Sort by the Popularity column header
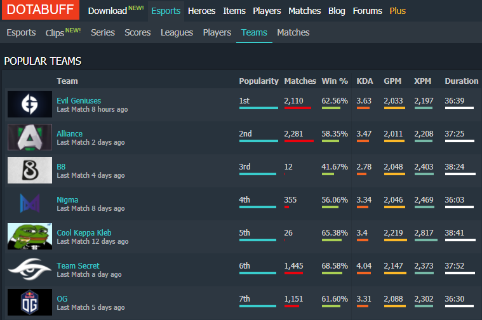Viewport: 482px width, 320px height. click(x=259, y=81)
